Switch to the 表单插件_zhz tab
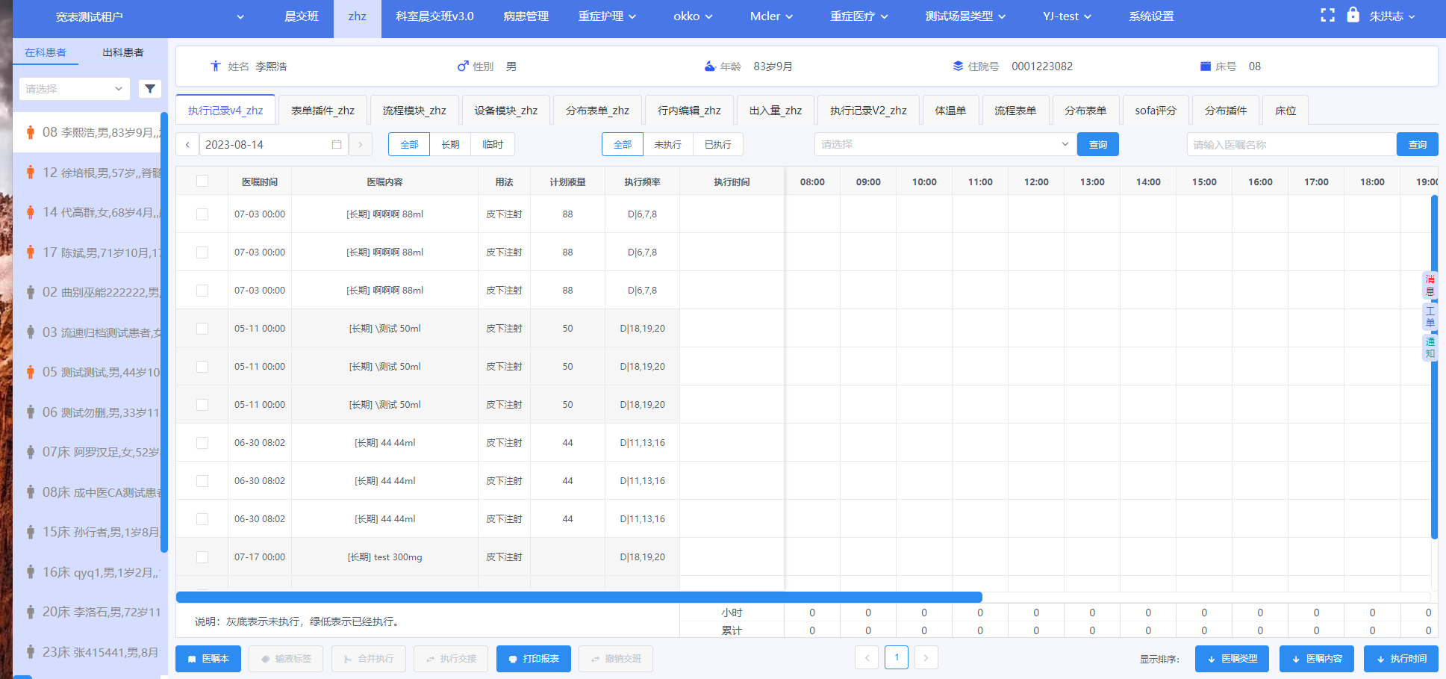 point(322,111)
